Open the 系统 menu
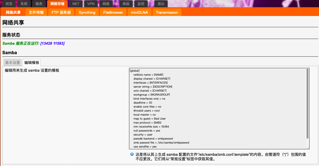The width and height of the screenshot is (319, 166). click(24, 4)
